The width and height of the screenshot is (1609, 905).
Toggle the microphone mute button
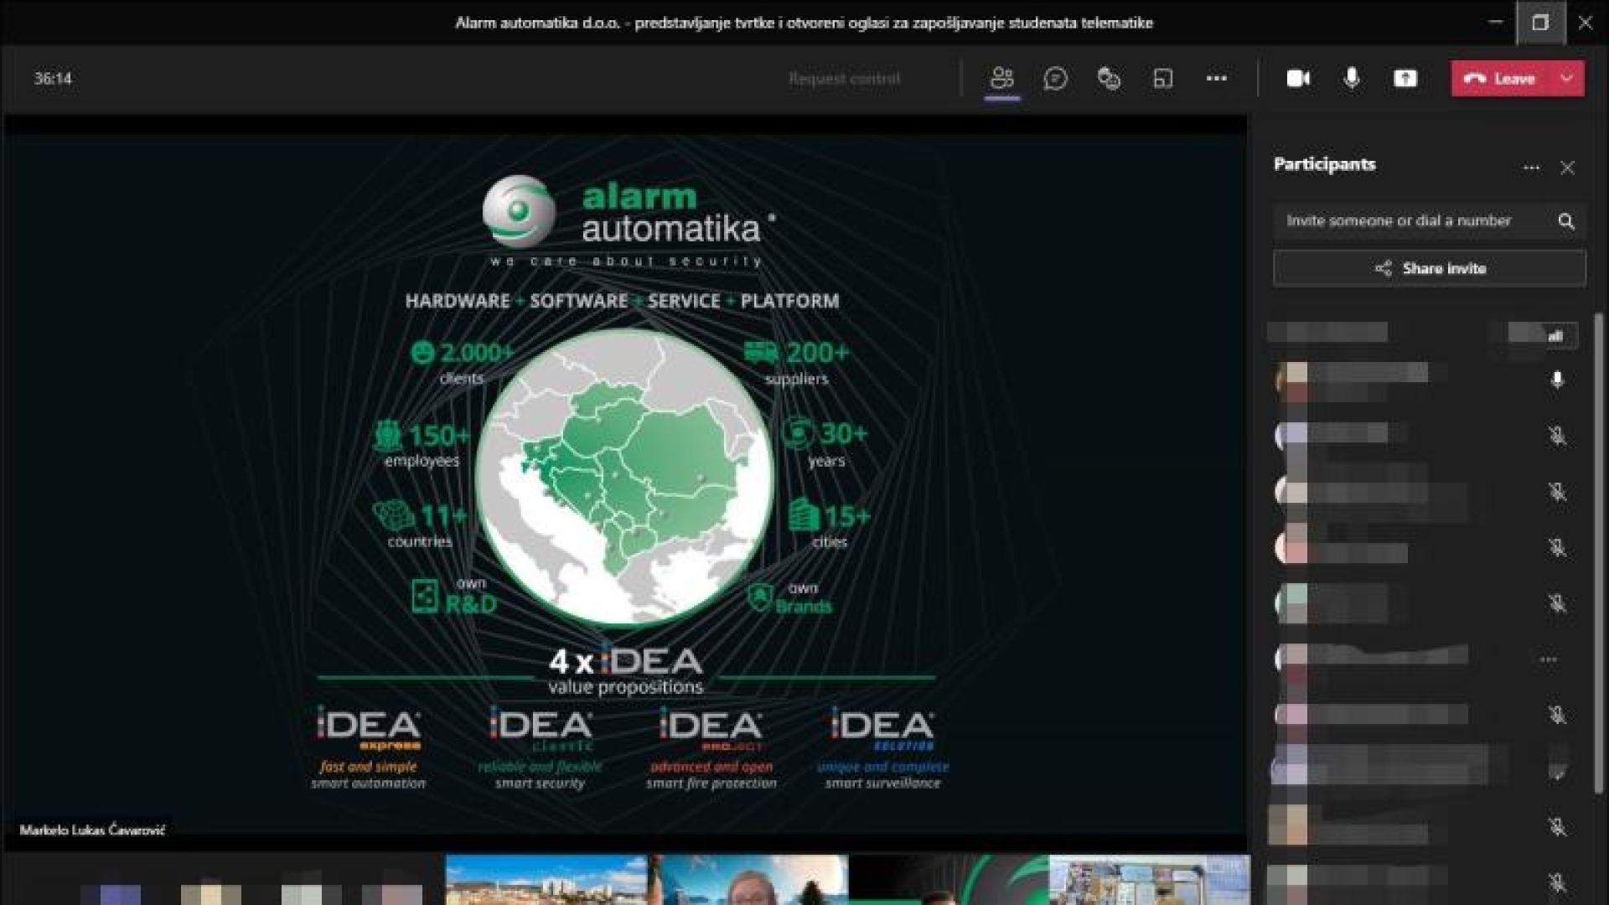[1352, 79]
